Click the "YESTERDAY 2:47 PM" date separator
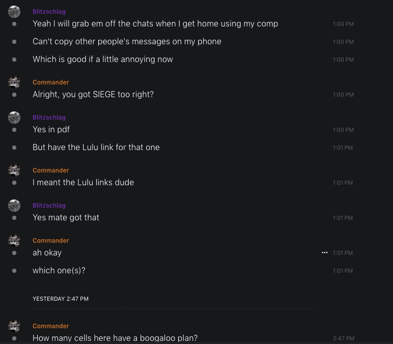Viewport: 393px width, 344px height. pos(61,299)
